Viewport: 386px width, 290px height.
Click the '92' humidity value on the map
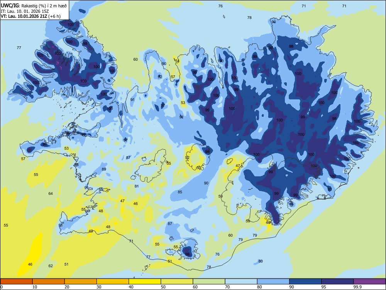(x=160, y=77)
